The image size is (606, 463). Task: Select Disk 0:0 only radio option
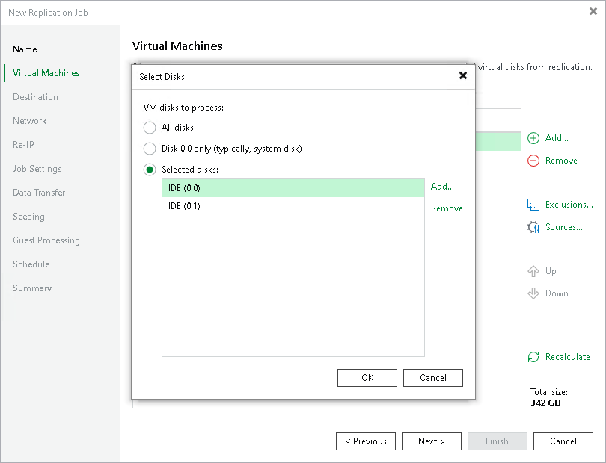[x=150, y=149]
